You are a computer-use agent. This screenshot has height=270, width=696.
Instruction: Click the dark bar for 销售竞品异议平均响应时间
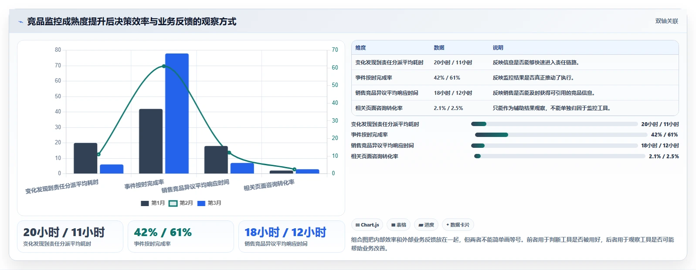coord(216,160)
